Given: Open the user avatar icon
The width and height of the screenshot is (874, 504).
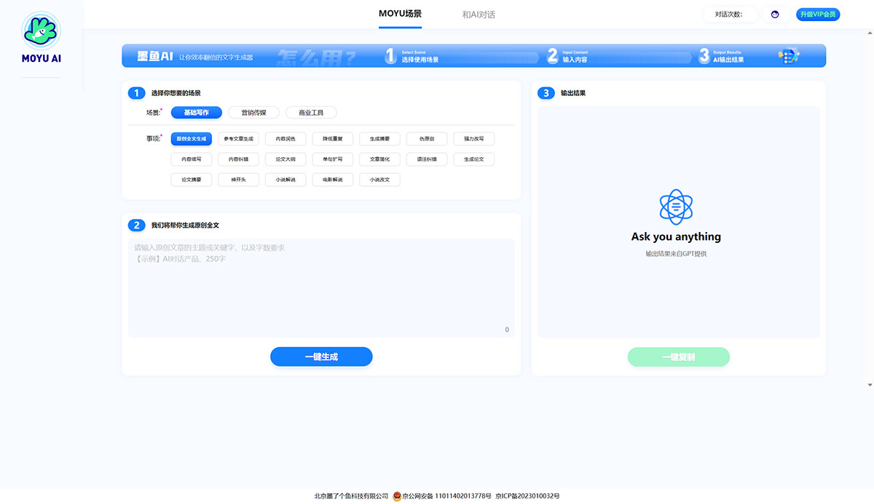Looking at the screenshot, I should 776,15.
